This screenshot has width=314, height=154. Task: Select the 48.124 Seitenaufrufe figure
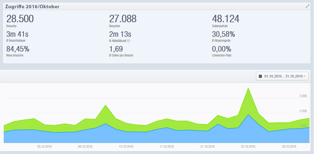pyautogui.click(x=225, y=19)
